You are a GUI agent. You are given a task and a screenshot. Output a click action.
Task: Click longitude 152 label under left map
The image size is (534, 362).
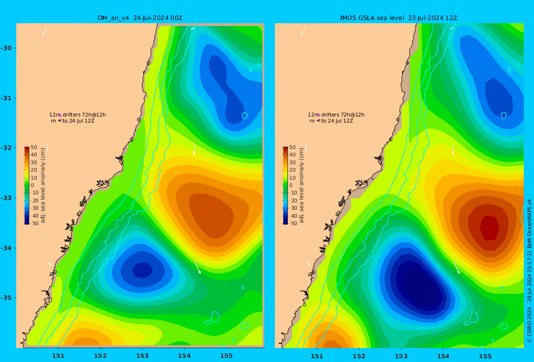click(100, 356)
